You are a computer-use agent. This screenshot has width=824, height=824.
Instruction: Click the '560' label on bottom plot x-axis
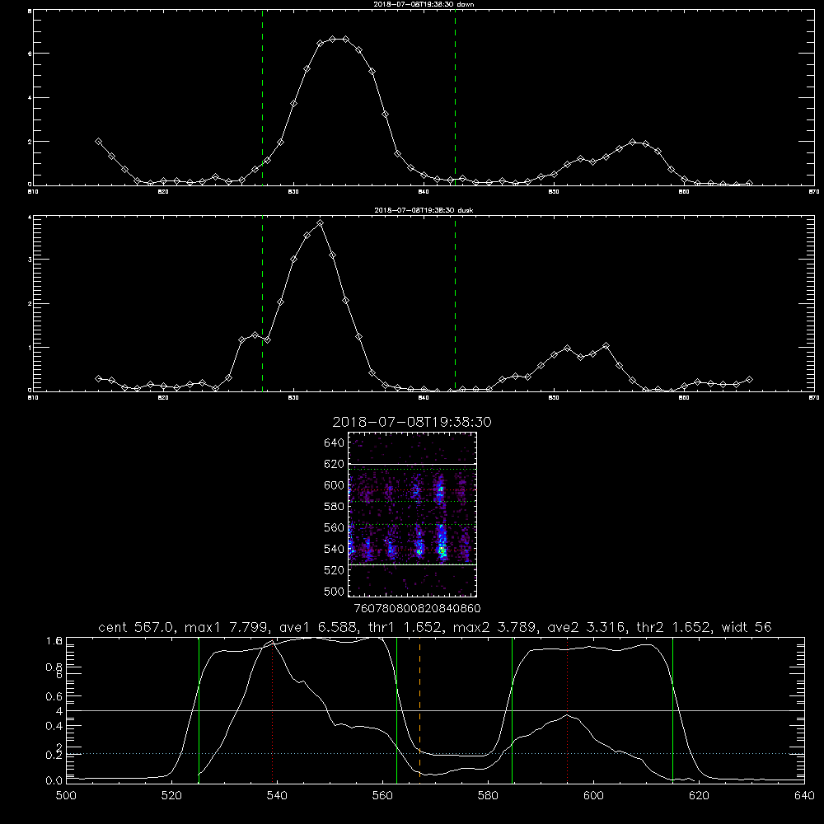[x=382, y=795]
